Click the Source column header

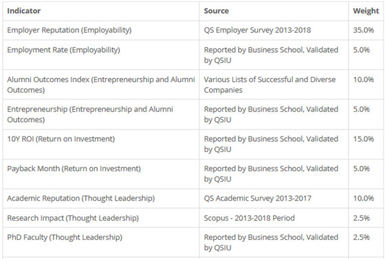[217, 11]
